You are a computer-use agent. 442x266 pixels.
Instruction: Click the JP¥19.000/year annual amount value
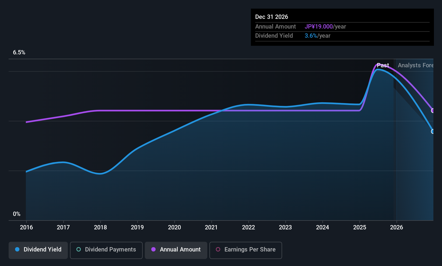(x=325, y=26)
